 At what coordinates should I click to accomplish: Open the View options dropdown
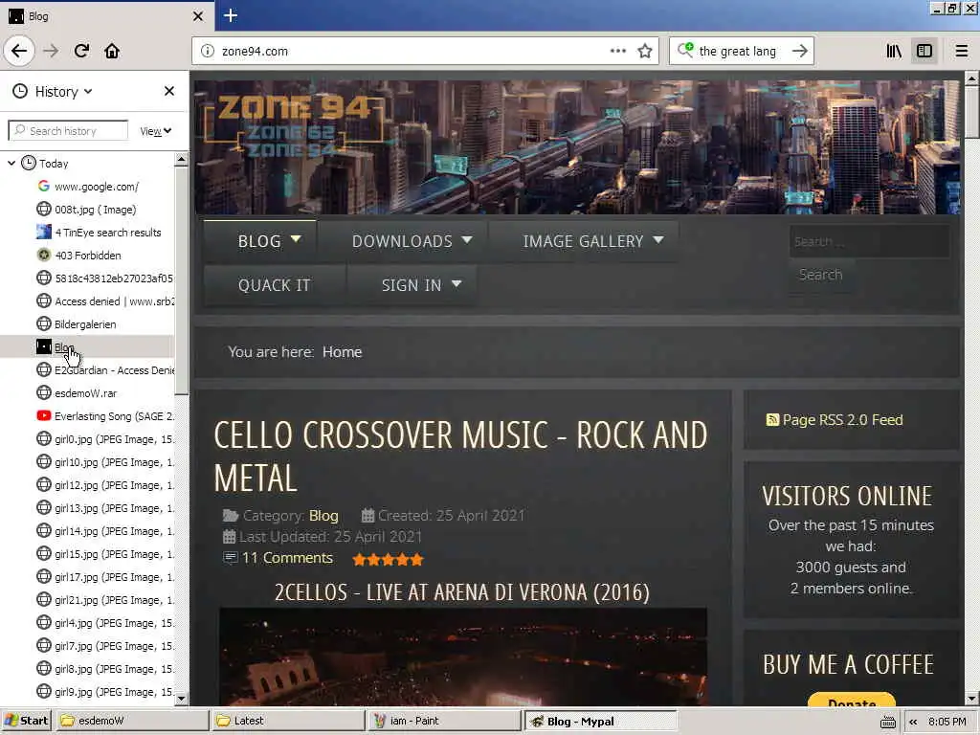[155, 130]
